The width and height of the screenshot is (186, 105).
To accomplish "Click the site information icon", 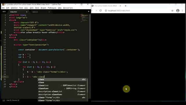I will point(106,10).
